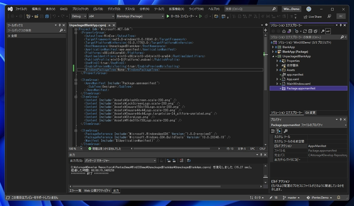
Task: Expand the Properties folder node
Action: coord(277,61)
